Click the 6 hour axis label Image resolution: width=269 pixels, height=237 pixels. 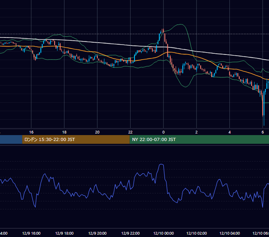[x=263, y=132]
